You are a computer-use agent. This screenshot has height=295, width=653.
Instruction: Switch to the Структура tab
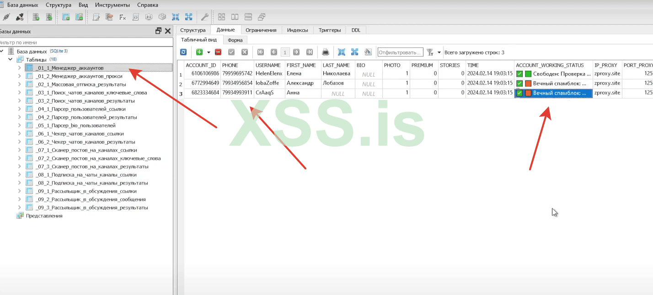pos(193,30)
